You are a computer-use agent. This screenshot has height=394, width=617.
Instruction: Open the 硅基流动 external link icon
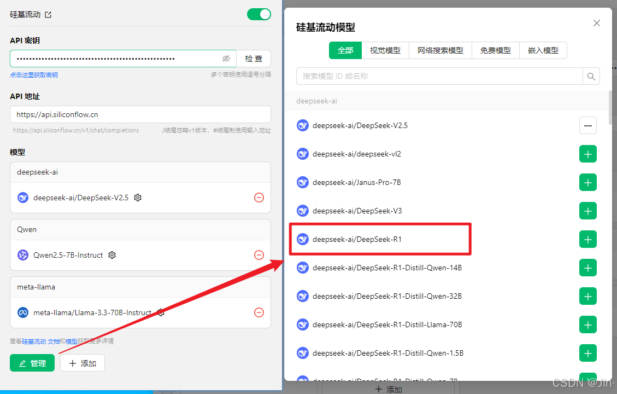(x=48, y=15)
